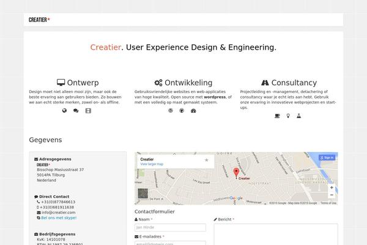Screen dimensions: 367x245
Task: Switch map to satellite thumbnail view
Action: coord(143,194)
